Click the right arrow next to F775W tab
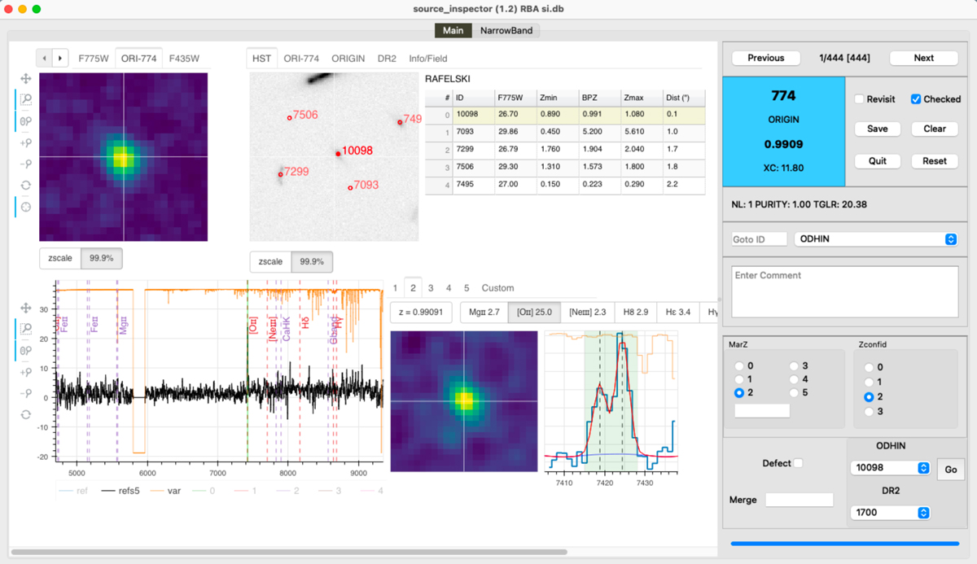Screen dimensions: 977x564 pos(60,59)
